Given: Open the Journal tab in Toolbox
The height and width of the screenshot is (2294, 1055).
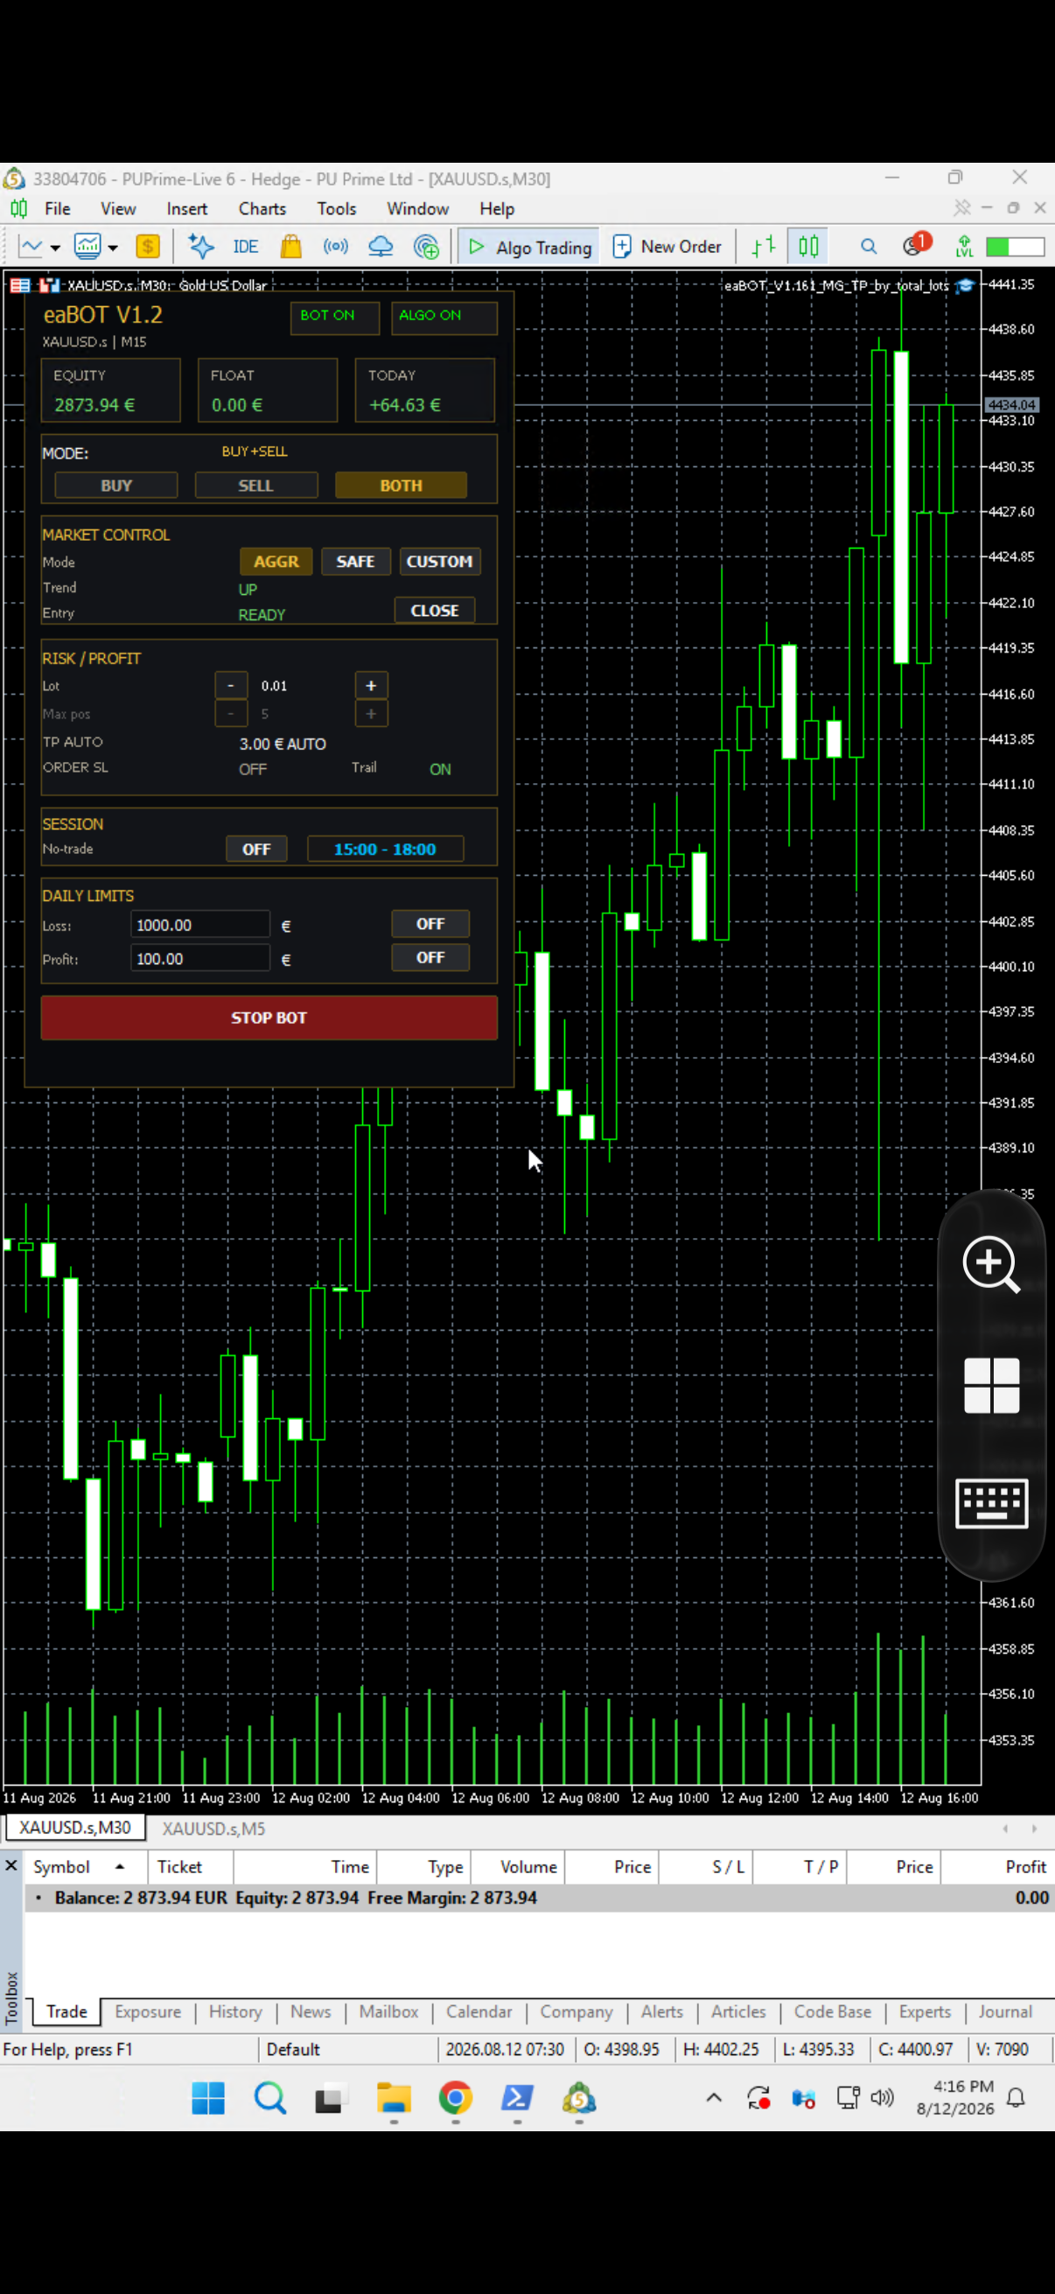Looking at the screenshot, I should [1005, 2011].
